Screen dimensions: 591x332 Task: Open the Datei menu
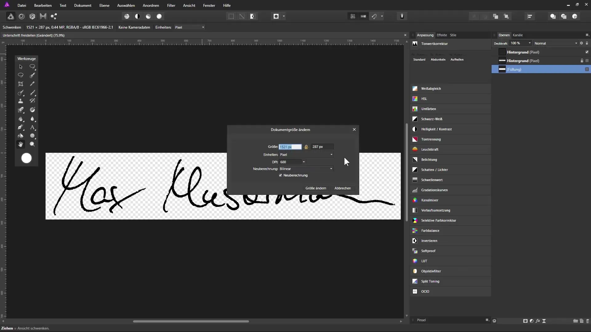point(22,6)
